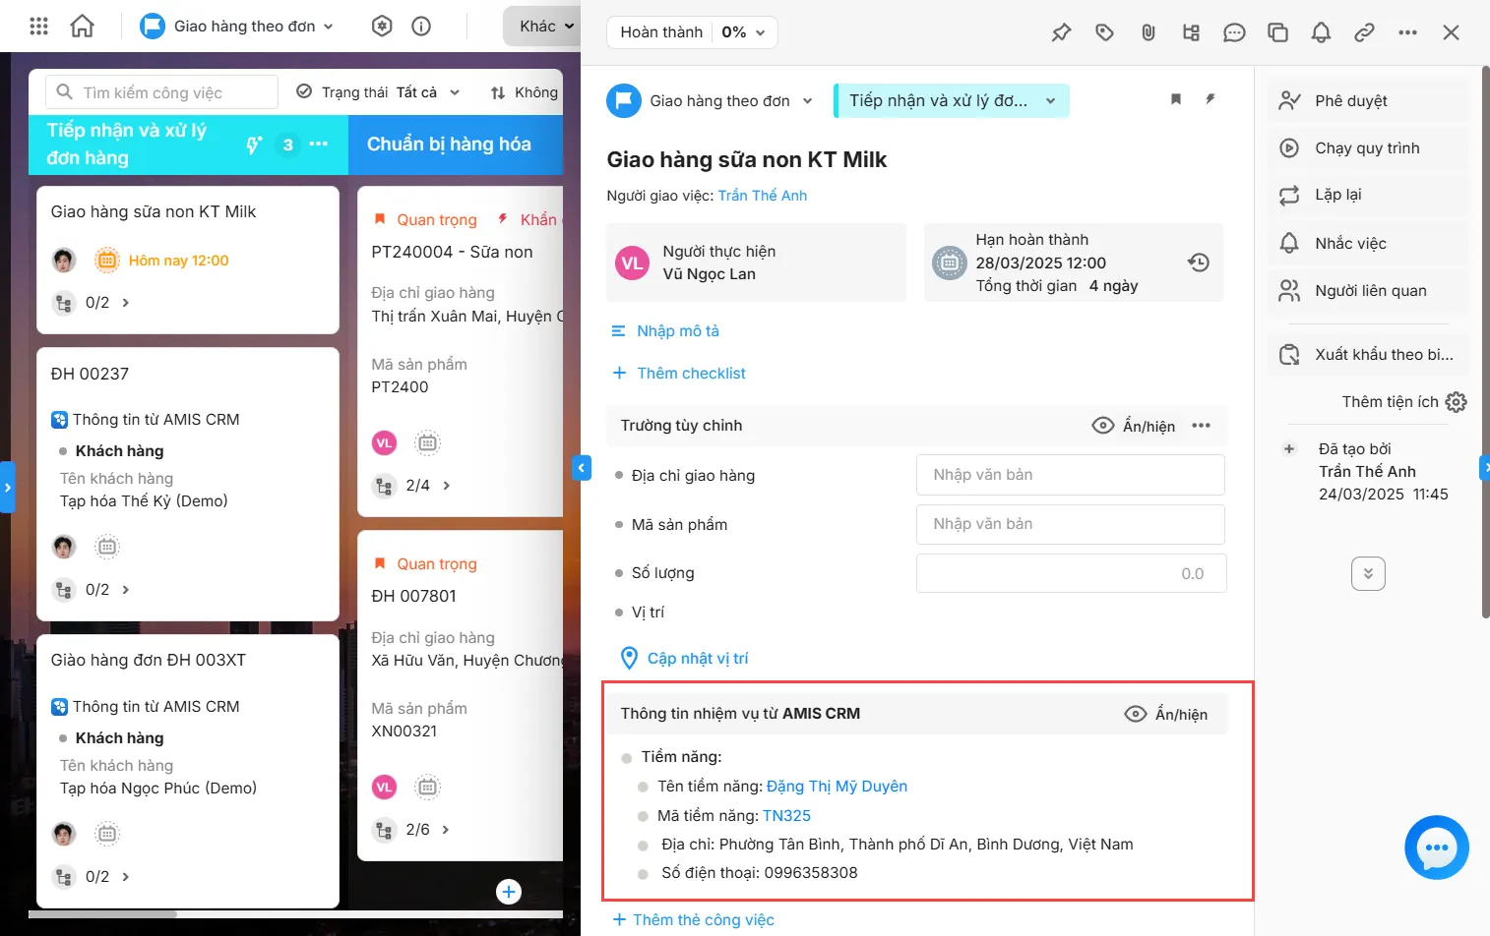Copy task link via chain icon
1490x936 pixels.
click(1364, 32)
